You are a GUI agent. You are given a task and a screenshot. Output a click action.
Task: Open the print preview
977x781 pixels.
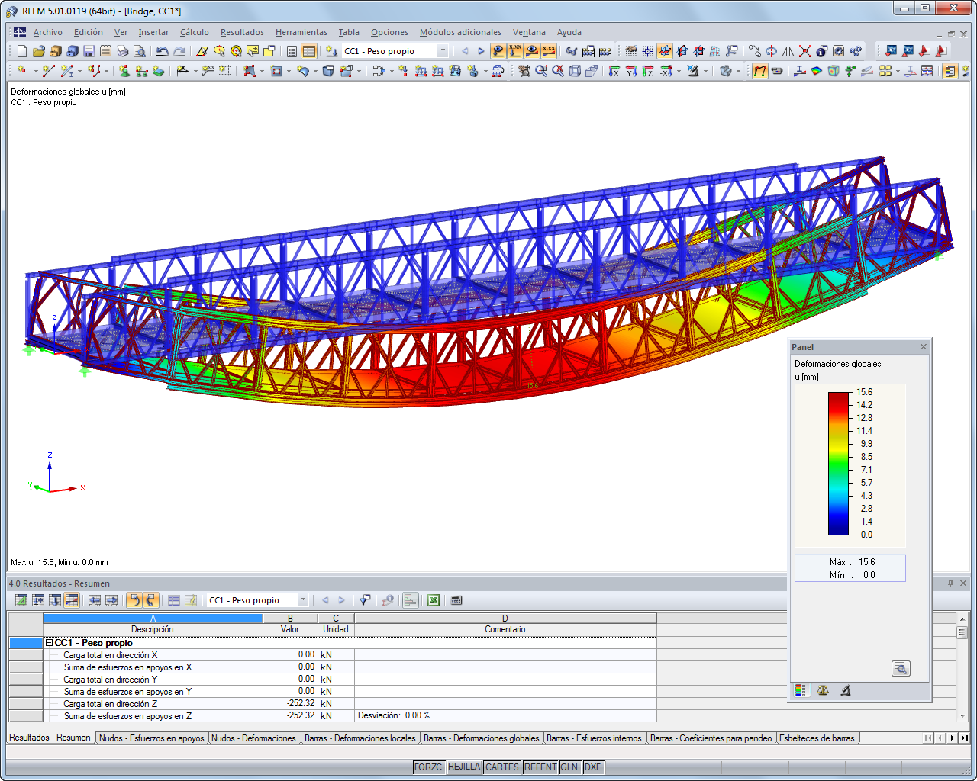[x=140, y=51]
